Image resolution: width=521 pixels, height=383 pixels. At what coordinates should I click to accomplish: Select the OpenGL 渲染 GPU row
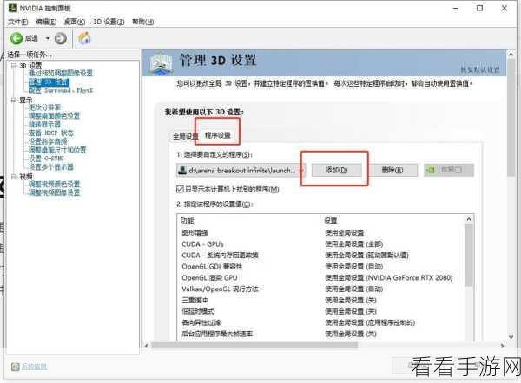321,278
